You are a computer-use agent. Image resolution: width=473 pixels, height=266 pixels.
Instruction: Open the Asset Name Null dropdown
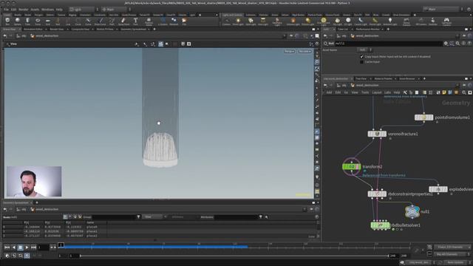point(364,50)
